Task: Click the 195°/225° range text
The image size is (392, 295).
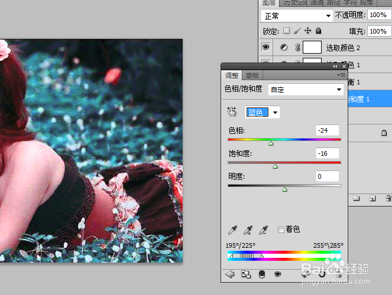Action: (x=241, y=245)
